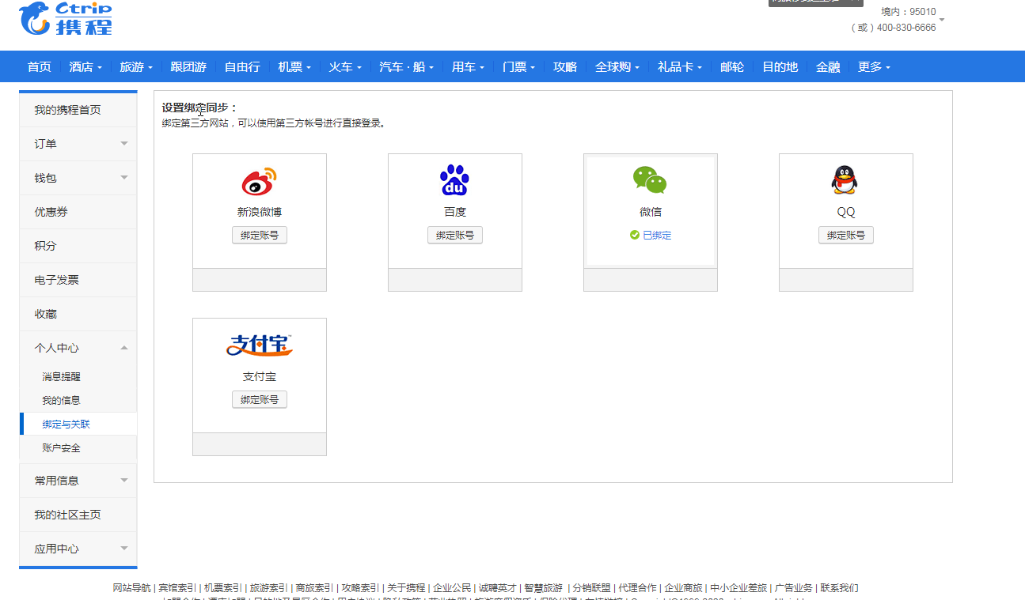Go to 目的地 in the nav bar

coord(780,67)
